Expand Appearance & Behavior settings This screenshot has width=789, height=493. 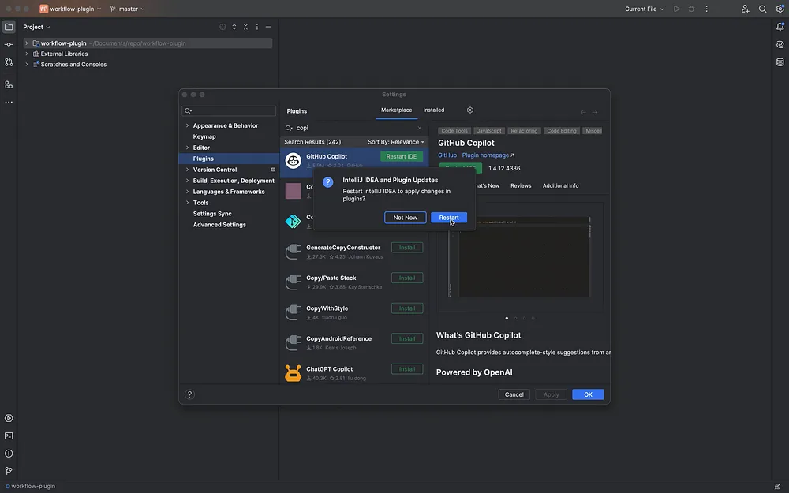pyautogui.click(x=187, y=125)
